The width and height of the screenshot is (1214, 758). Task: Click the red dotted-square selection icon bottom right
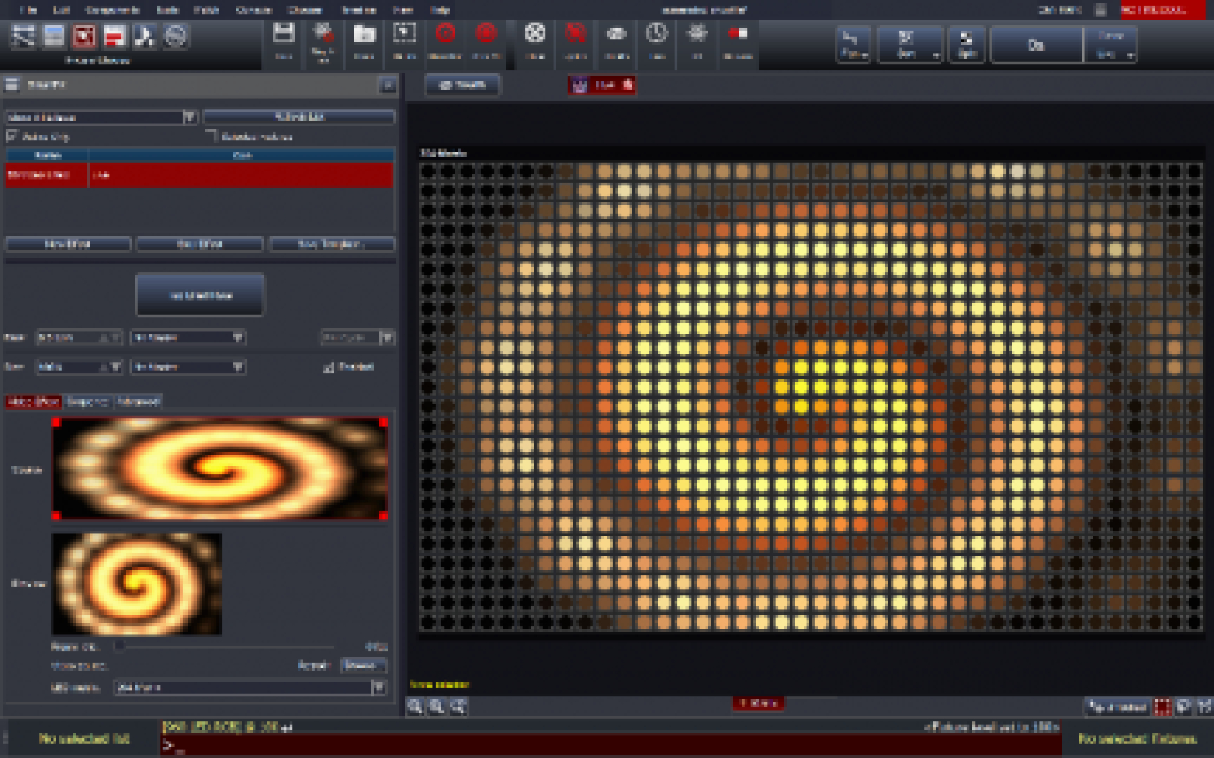pyautogui.click(x=1162, y=707)
